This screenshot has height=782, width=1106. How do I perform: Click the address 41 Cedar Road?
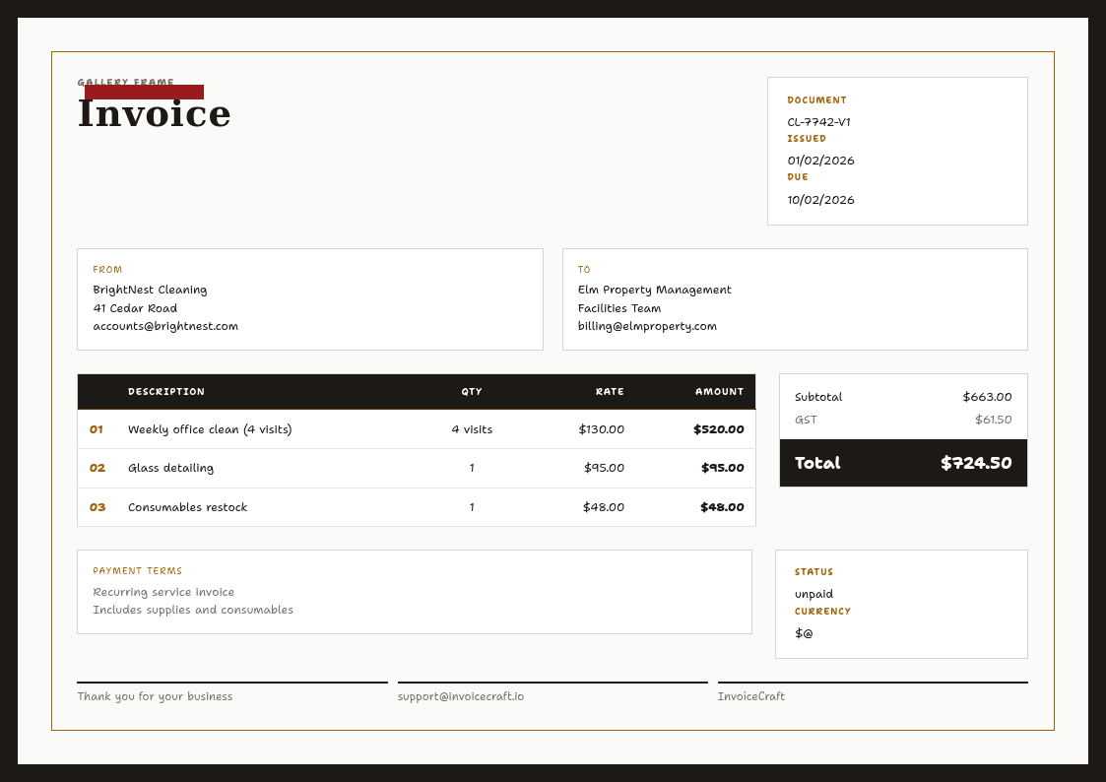coord(135,308)
